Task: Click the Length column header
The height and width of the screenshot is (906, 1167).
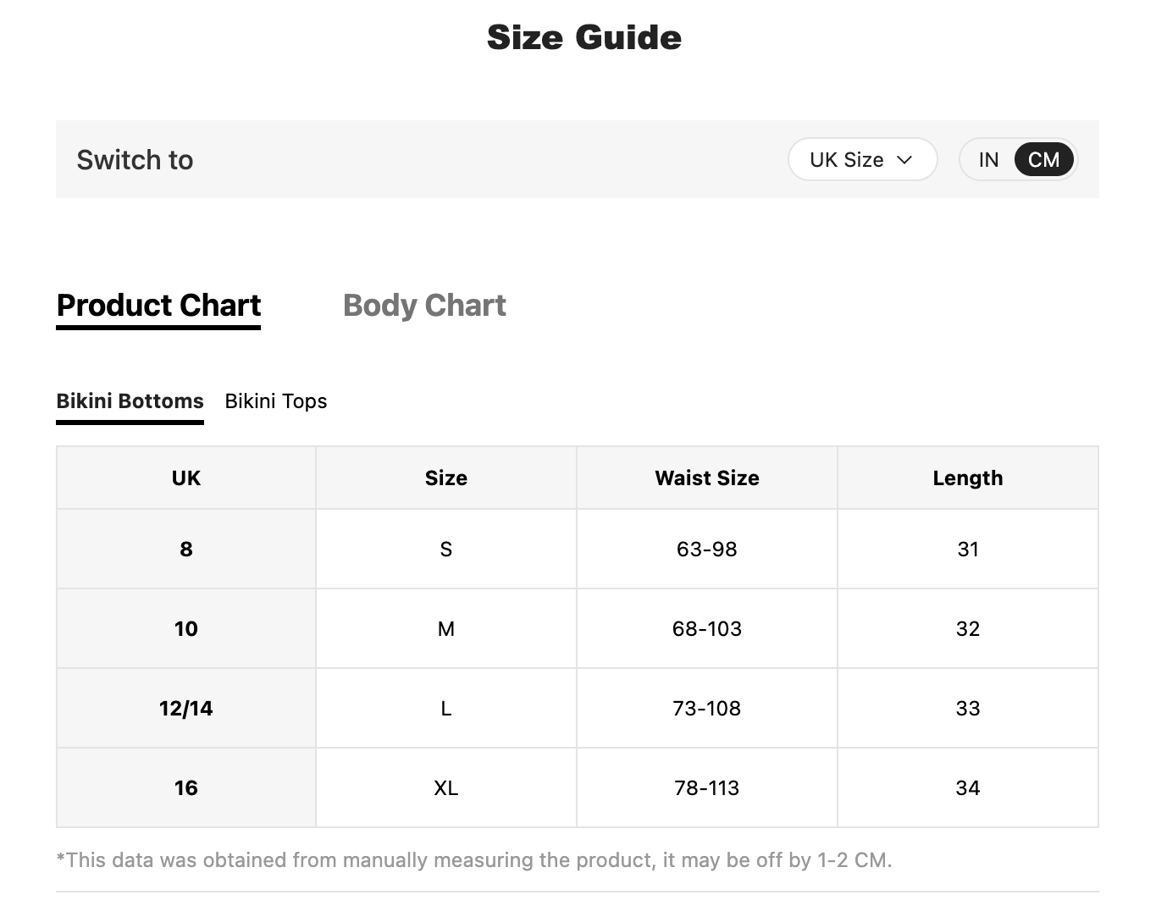Action: tap(968, 478)
